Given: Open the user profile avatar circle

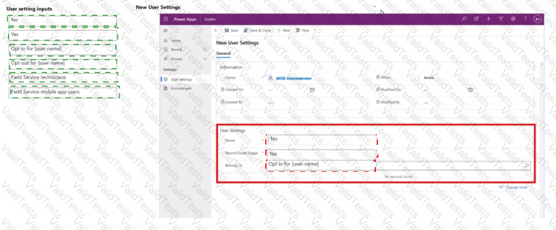Looking at the screenshot, I should coord(538,19).
